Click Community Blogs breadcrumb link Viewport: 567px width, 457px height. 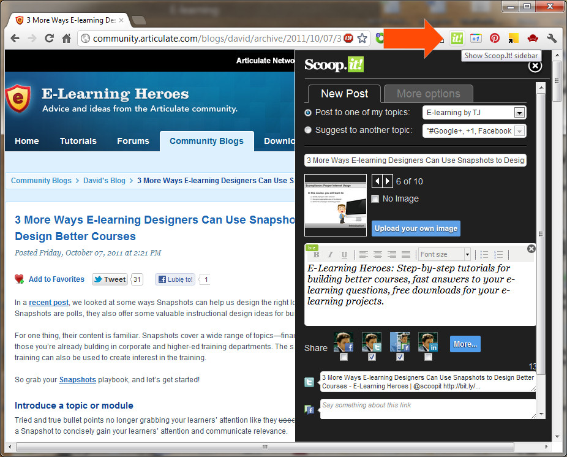[41, 181]
